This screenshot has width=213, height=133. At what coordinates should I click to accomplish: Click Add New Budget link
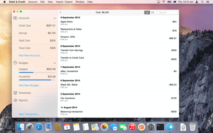click(30, 85)
